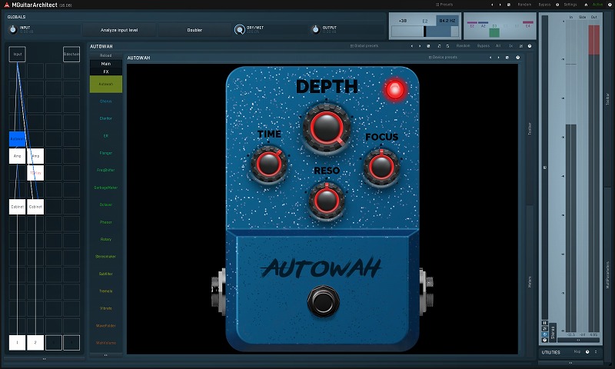Viewport: 615px width, 369px height.
Task: Open the Settings menu
Action: pyautogui.click(x=570, y=5)
